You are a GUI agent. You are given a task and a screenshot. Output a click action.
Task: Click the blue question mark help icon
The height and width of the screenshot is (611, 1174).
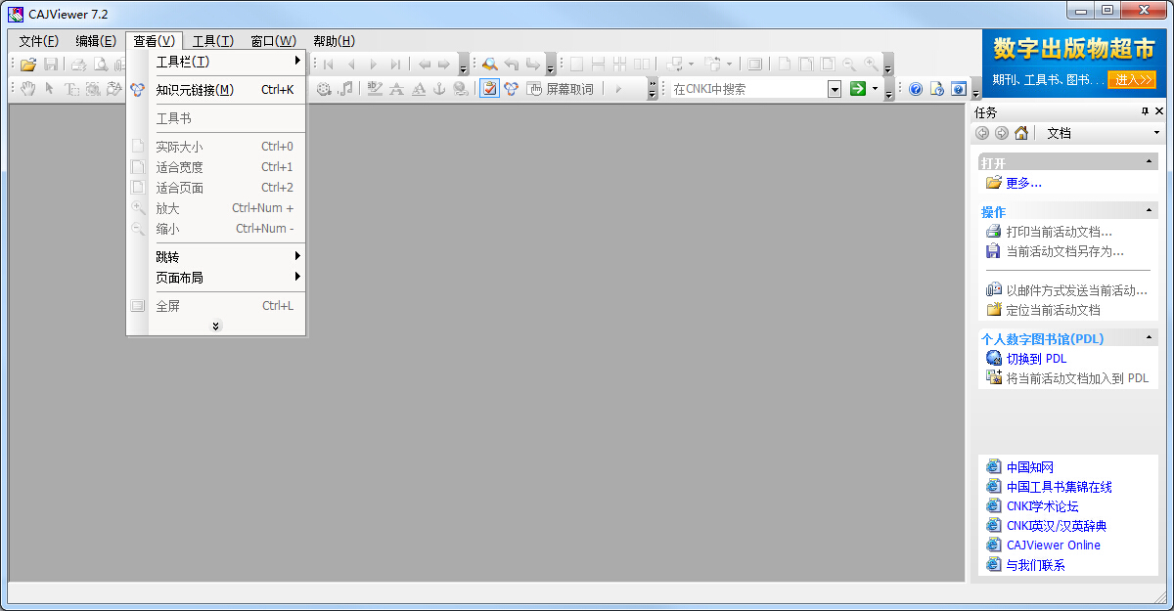(x=916, y=89)
